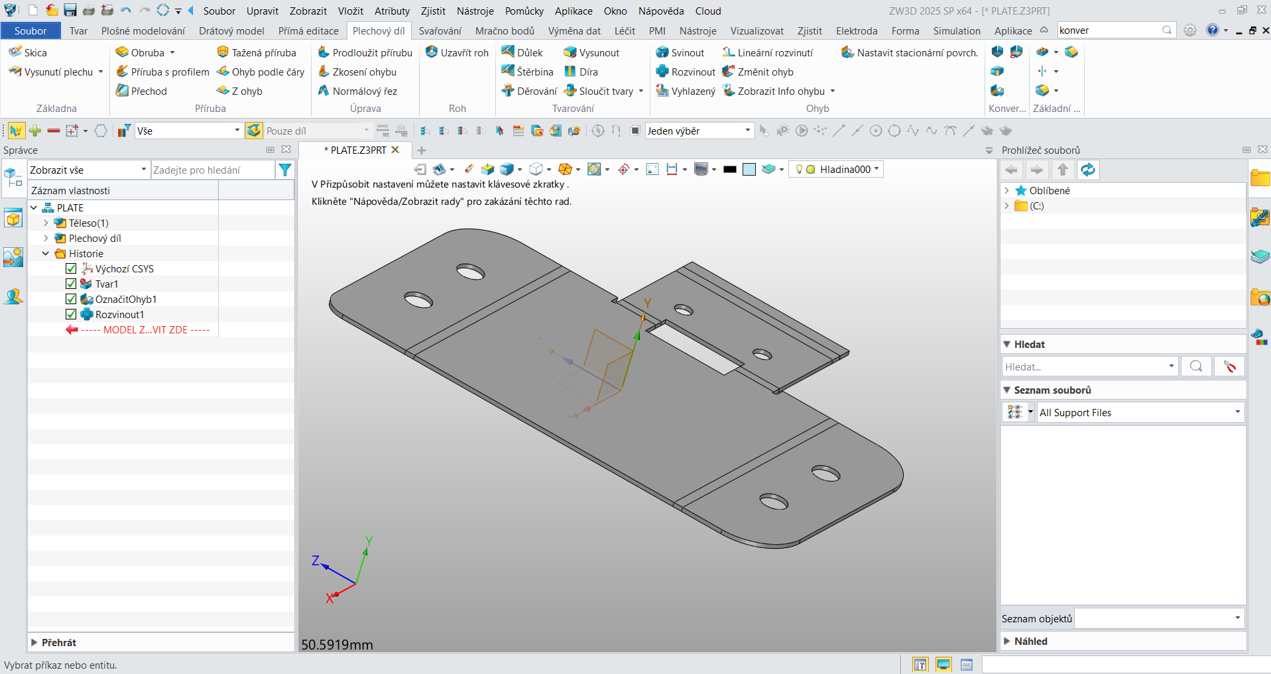1271x674 pixels.
Task: Expand Plechový díl tree node
Action: [46, 238]
